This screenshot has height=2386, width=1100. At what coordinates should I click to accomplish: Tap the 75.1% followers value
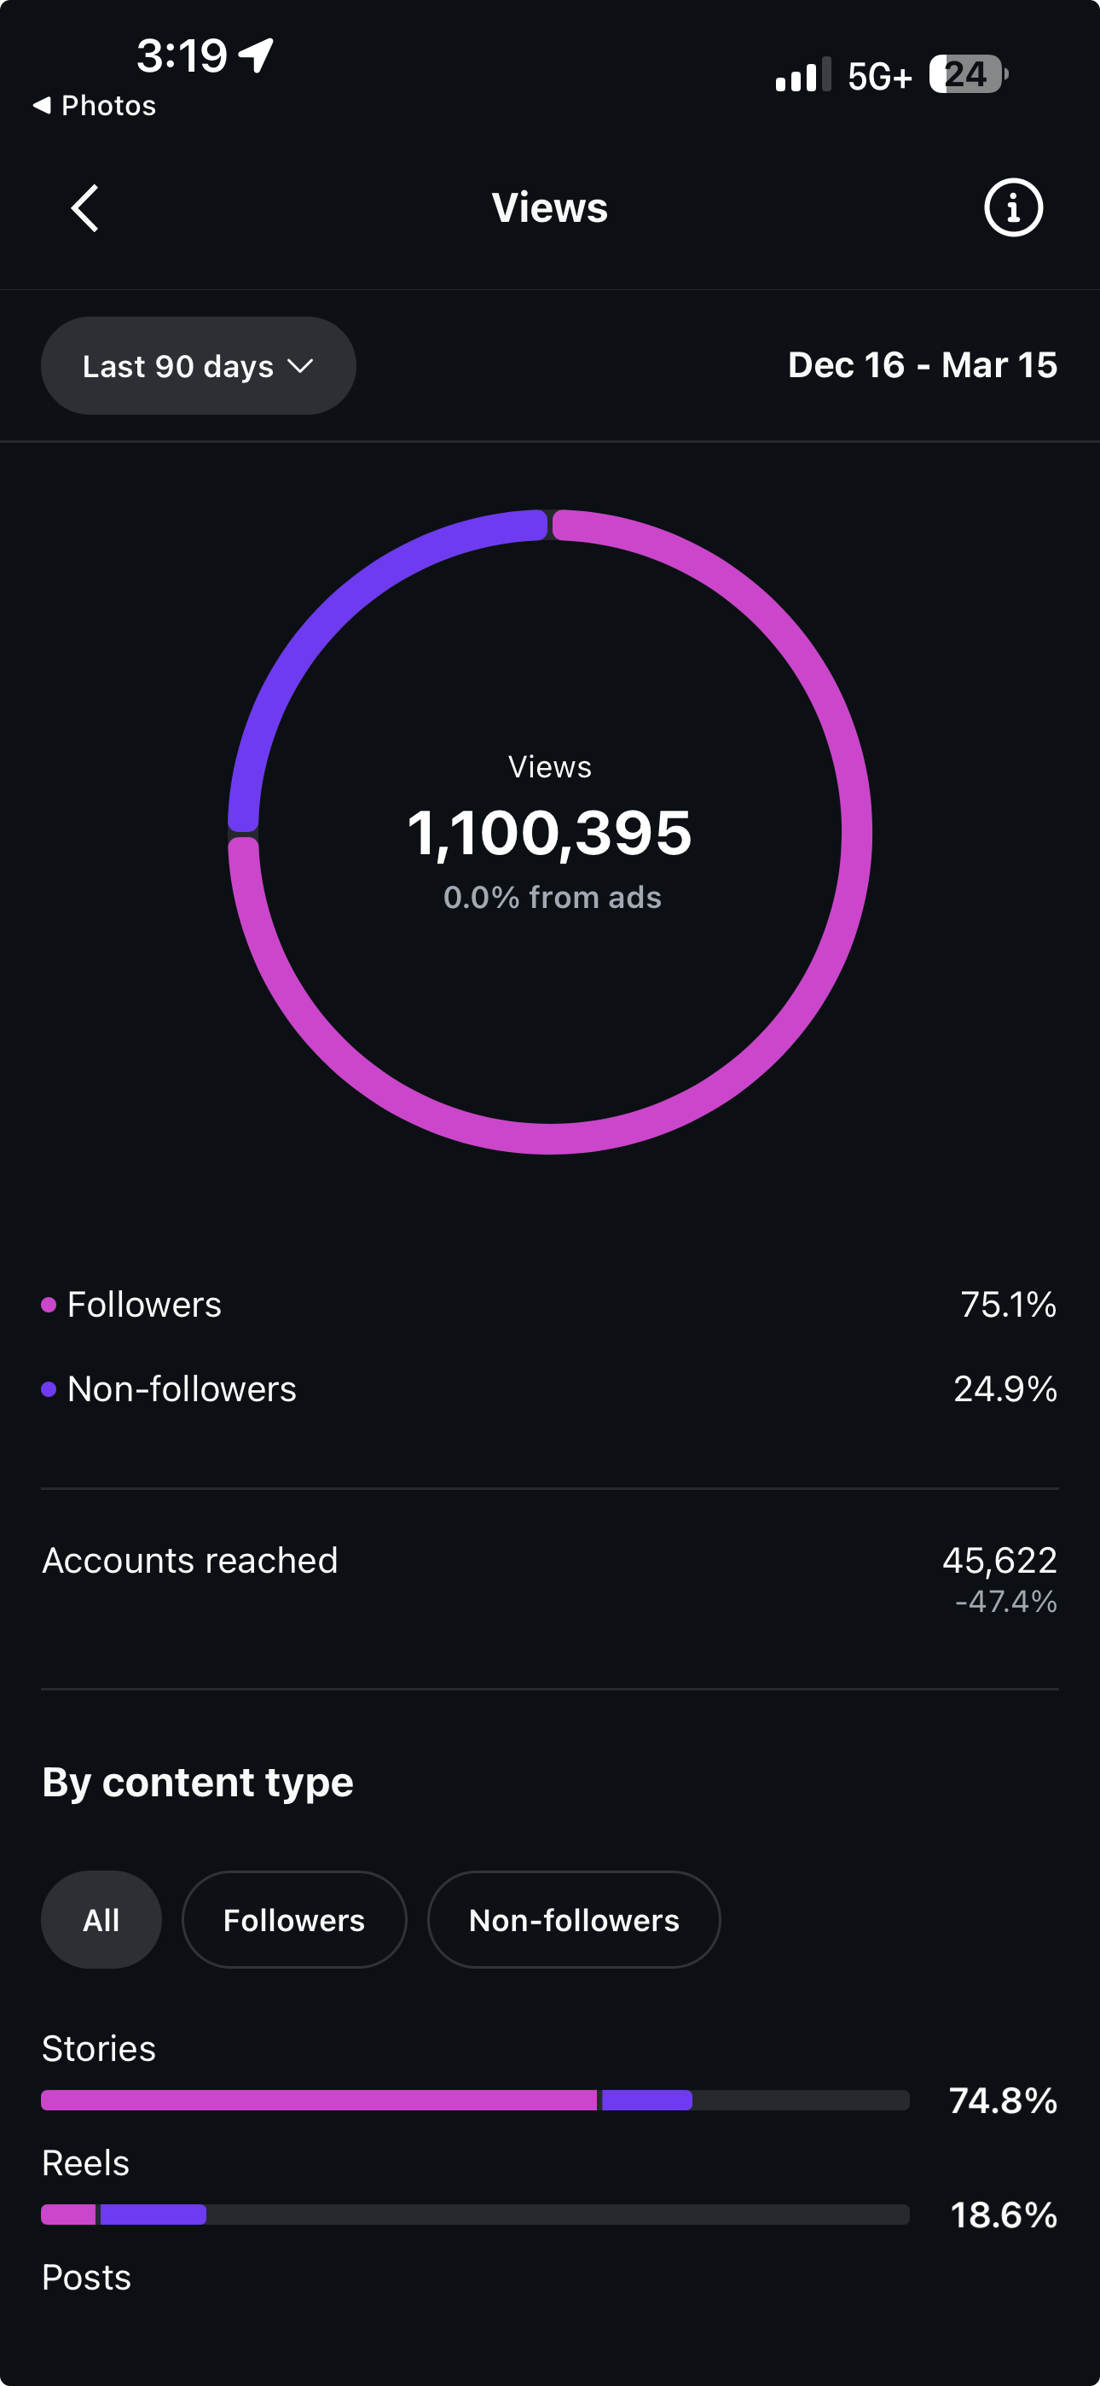[x=1008, y=1304]
